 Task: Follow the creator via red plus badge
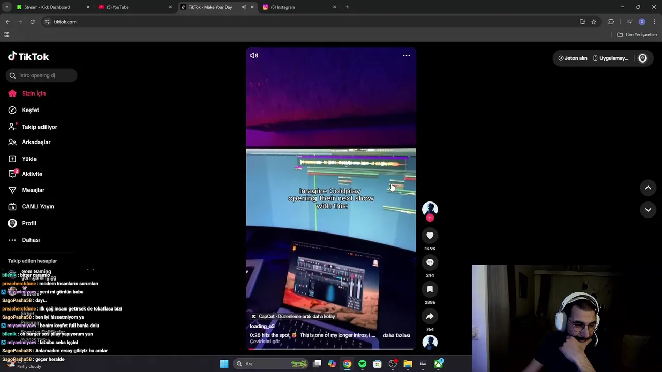[430, 218]
